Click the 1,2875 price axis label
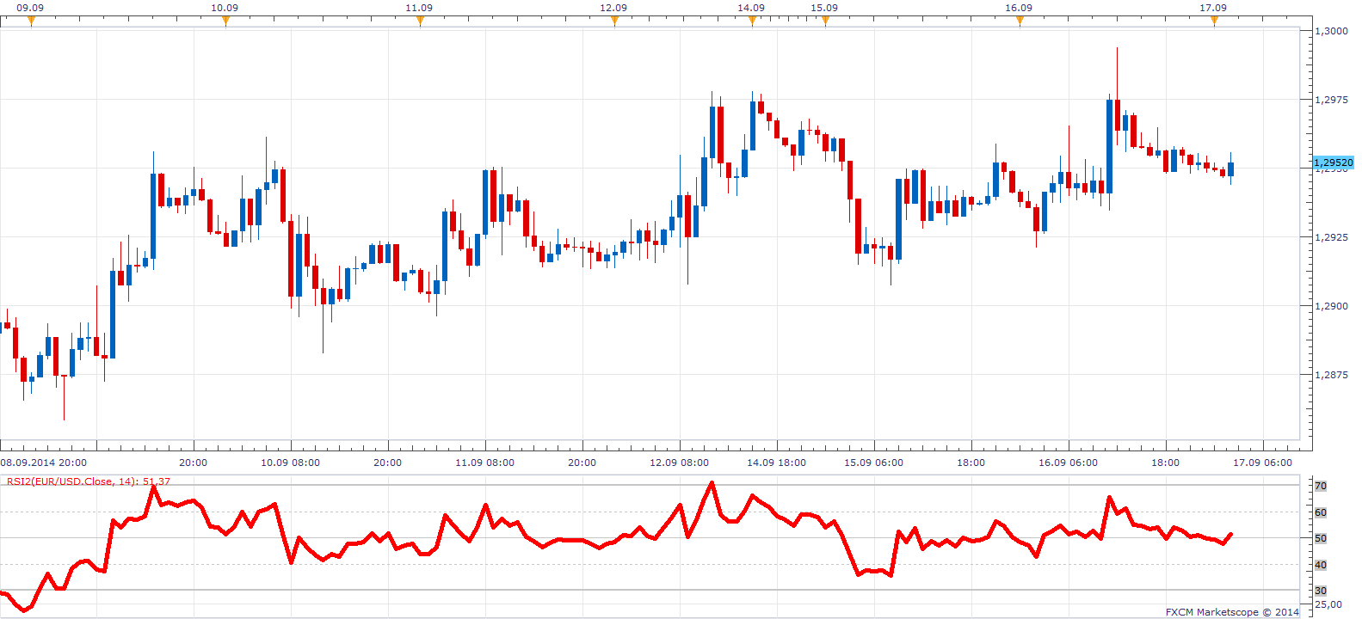This screenshot has height=619, width=1362. coord(1332,375)
